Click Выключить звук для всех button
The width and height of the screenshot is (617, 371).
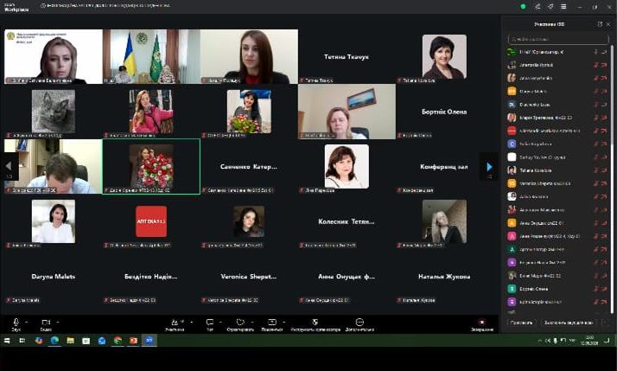point(569,323)
